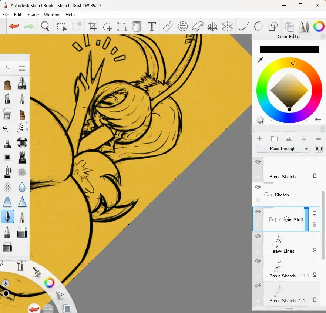Open the layer panel hamburger menu

[x=318, y=138]
